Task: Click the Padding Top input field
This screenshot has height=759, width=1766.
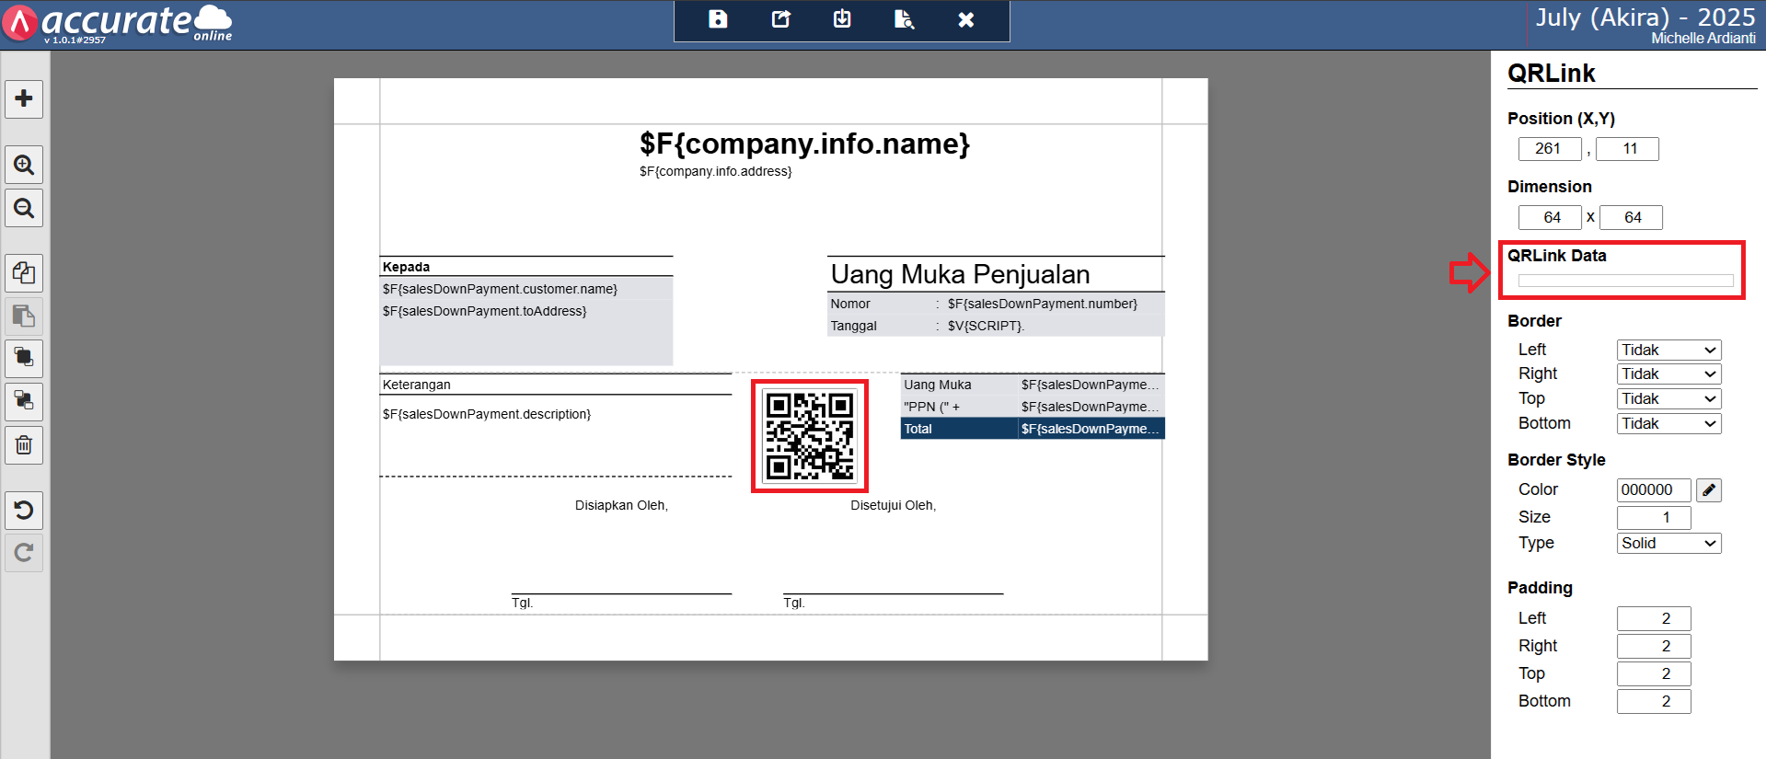Action: pyautogui.click(x=1654, y=673)
